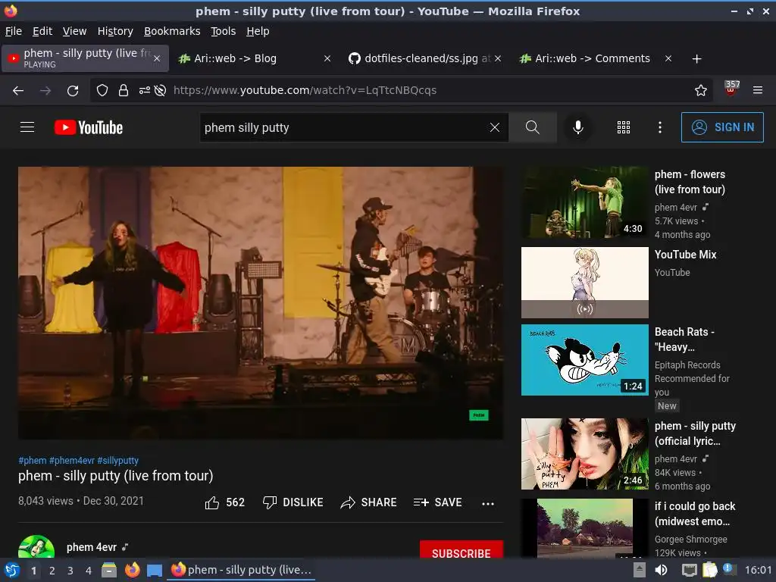Subscribe to phem 4evr channel

[461, 549]
